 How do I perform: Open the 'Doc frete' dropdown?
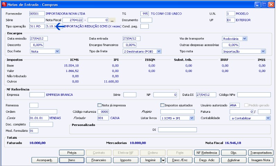click(x=57, y=51)
